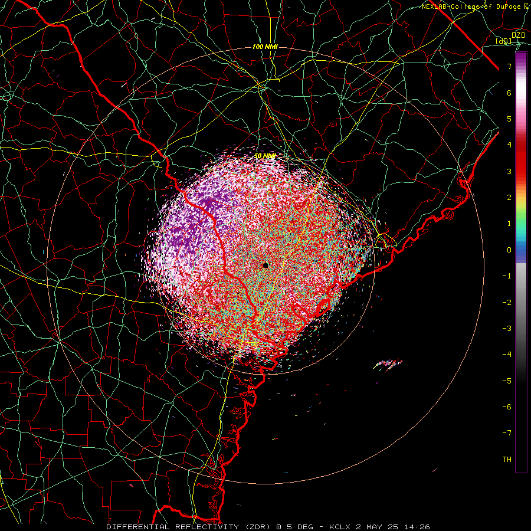Click the -3 value on color scale
The image size is (531, 531).
click(x=507, y=329)
